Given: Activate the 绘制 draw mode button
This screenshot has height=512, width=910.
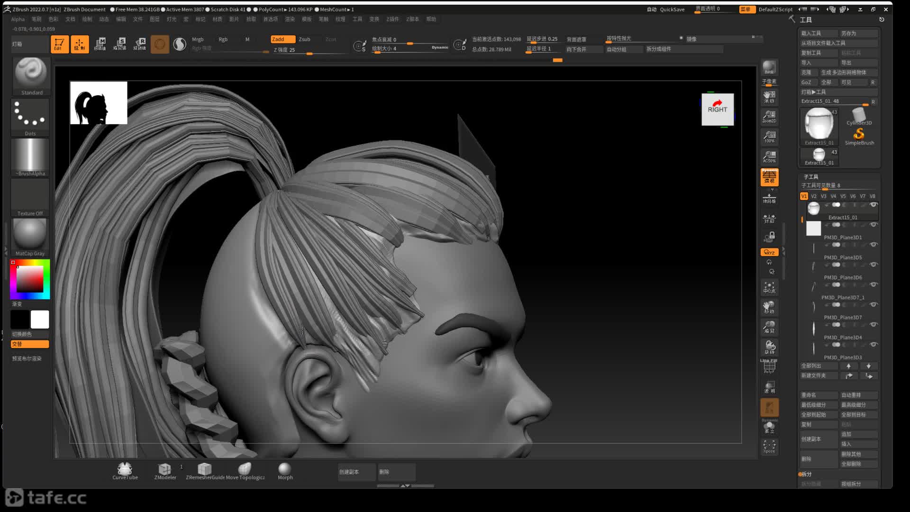Looking at the screenshot, I should coord(80,44).
